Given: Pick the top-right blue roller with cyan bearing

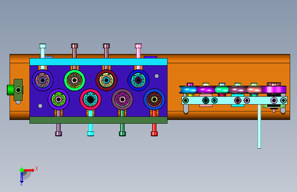Looking at the screenshot, I should (138, 80).
